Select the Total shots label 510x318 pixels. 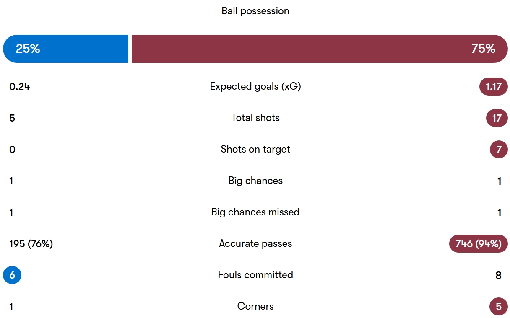click(x=255, y=118)
